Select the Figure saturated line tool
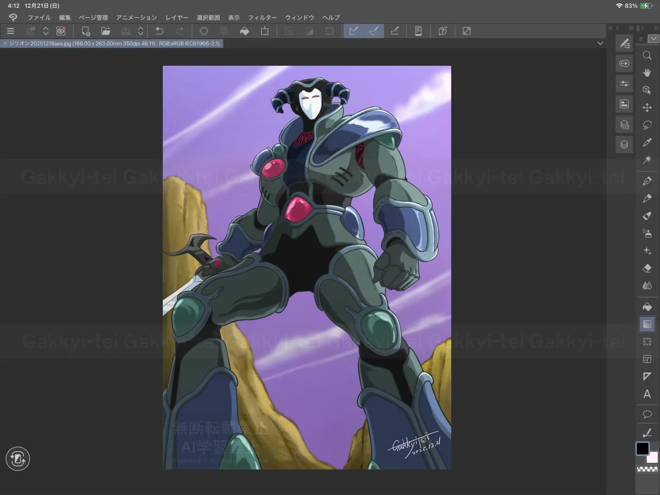 pyautogui.click(x=647, y=342)
